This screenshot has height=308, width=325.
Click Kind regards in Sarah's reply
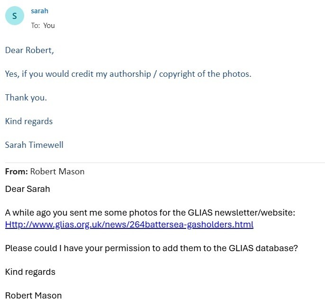click(29, 121)
